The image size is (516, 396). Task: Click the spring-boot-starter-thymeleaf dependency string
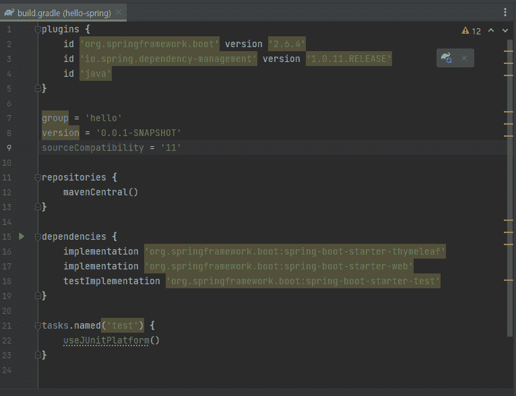(x=295, y=251)
